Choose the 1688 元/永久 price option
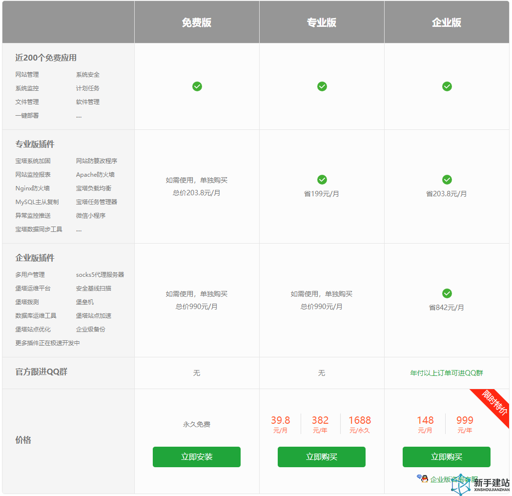The image size is (512, 496). pyautogui.click(x=360, y=424)
